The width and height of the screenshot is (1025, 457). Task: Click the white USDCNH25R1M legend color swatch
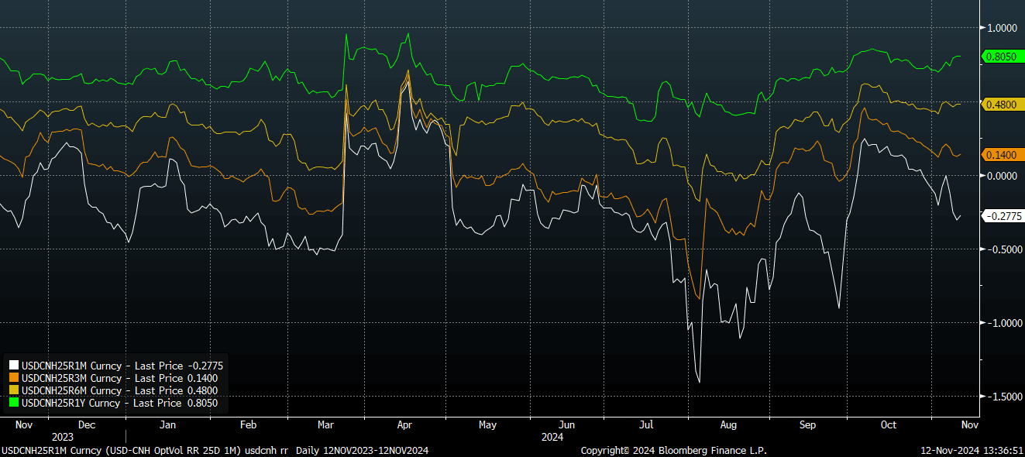point(13,366)
